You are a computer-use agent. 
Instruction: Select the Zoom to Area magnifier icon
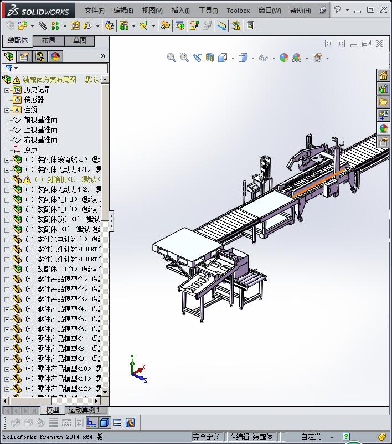pyautogui.click(x=184, y=58)
